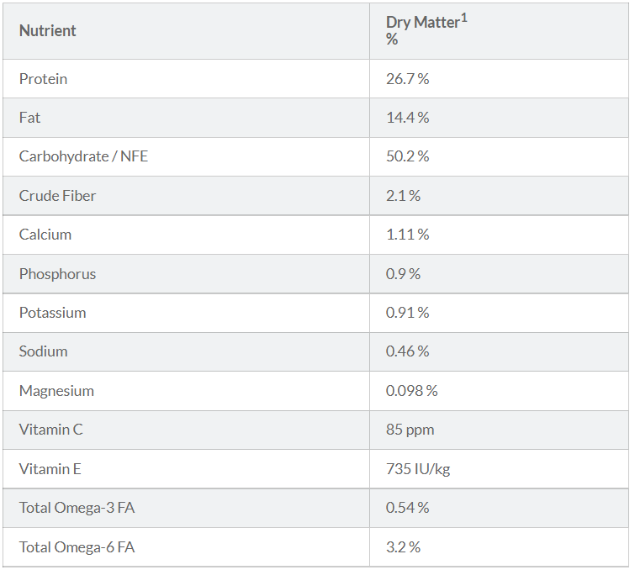
Task: Select the Total Omega-3 FA label
Action: tap(77, 508)
